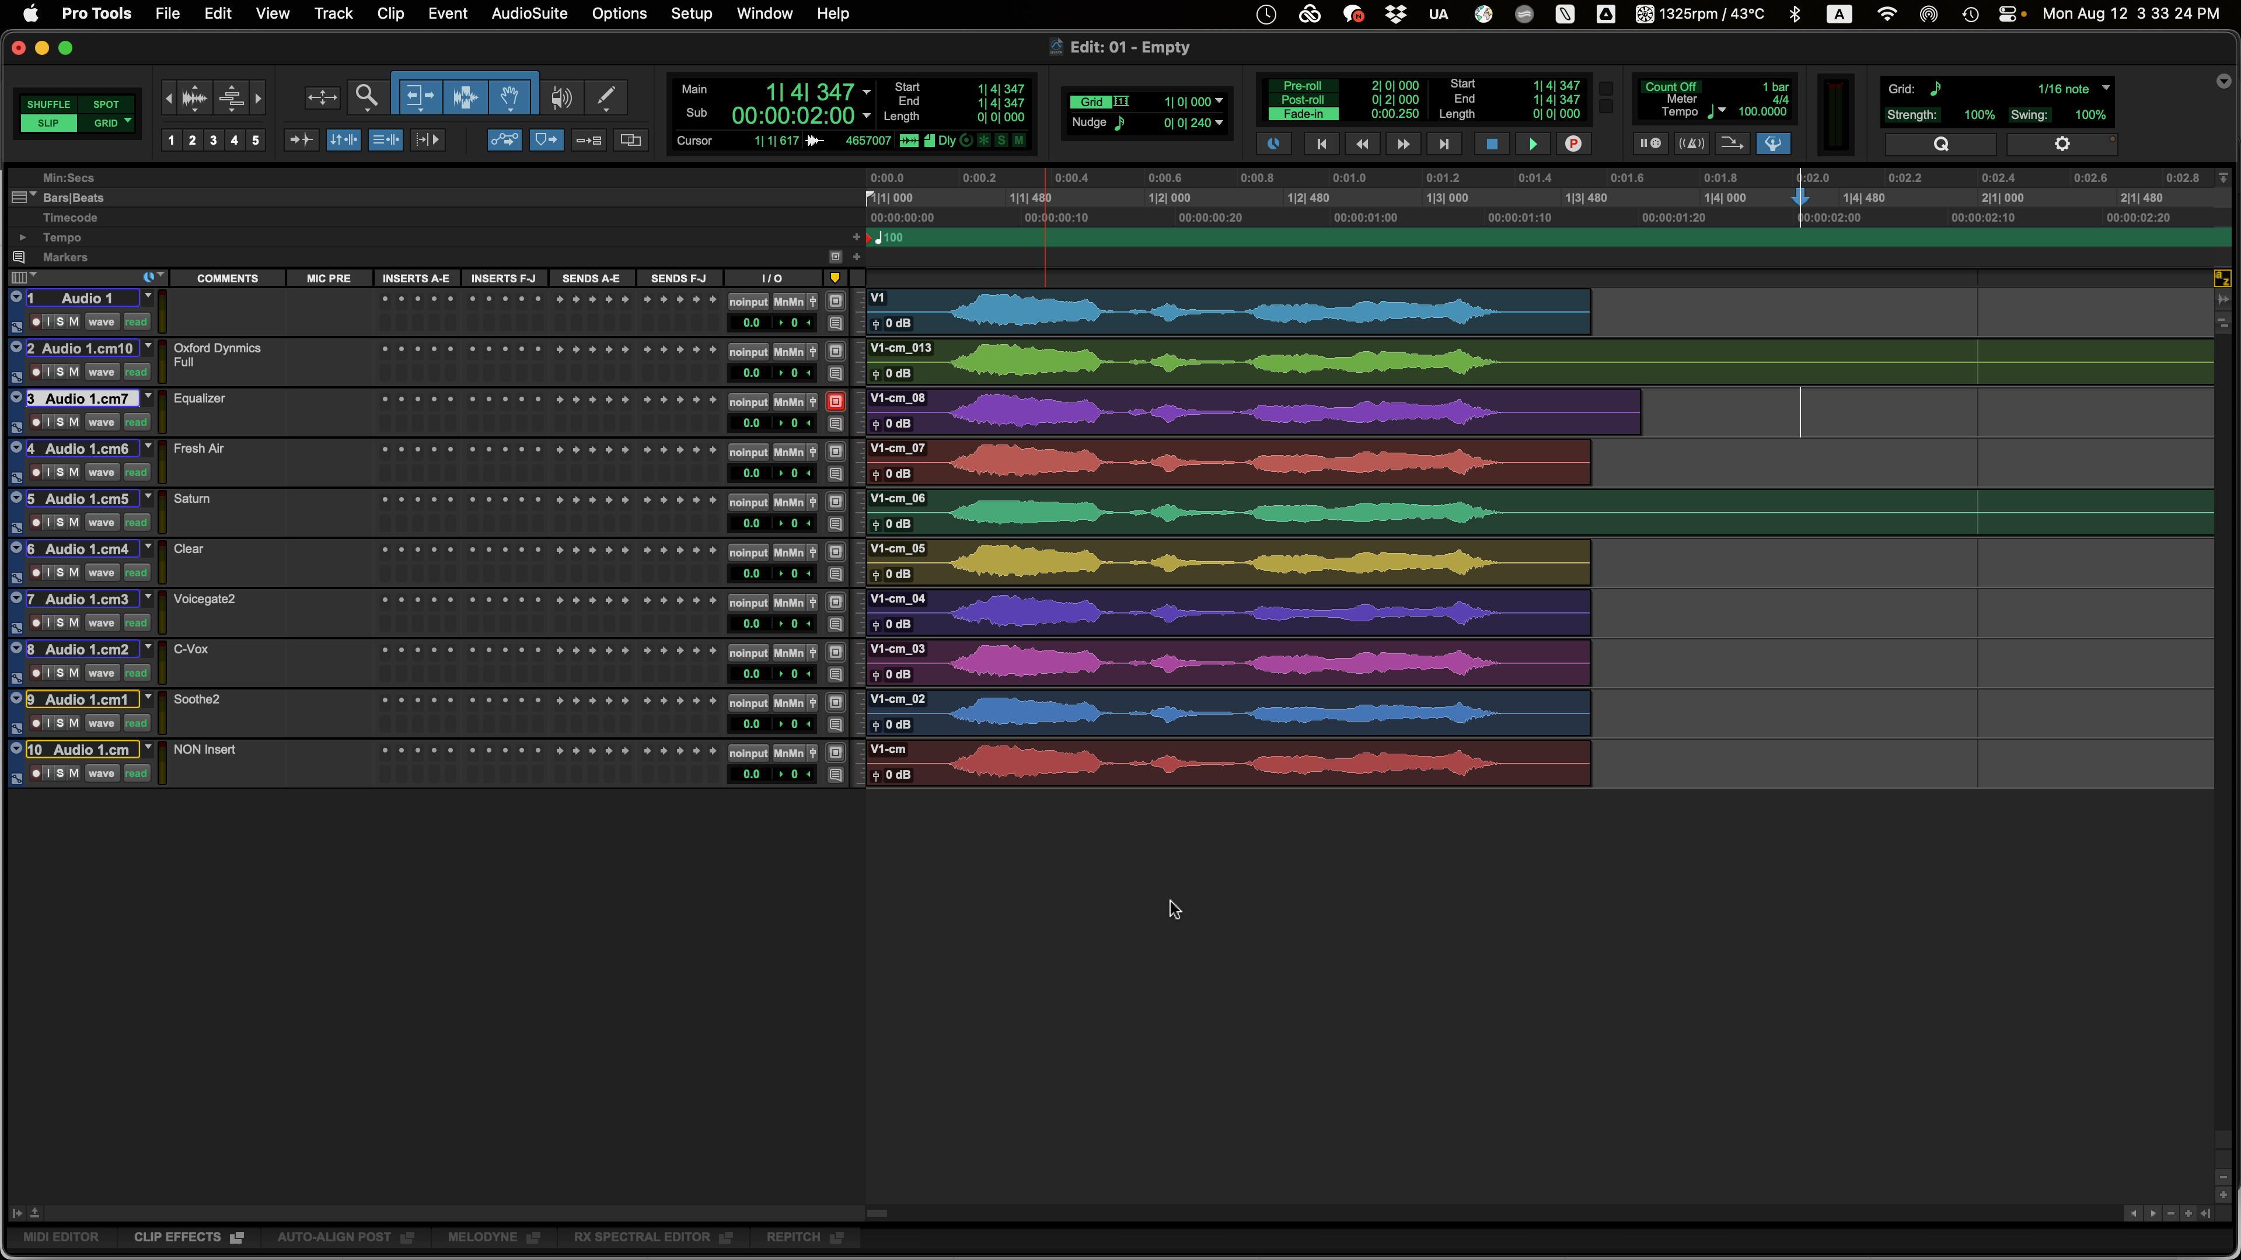Click Go to End transport button
Viewport: 2241px width, 1260px height.
pos(1444,144)
